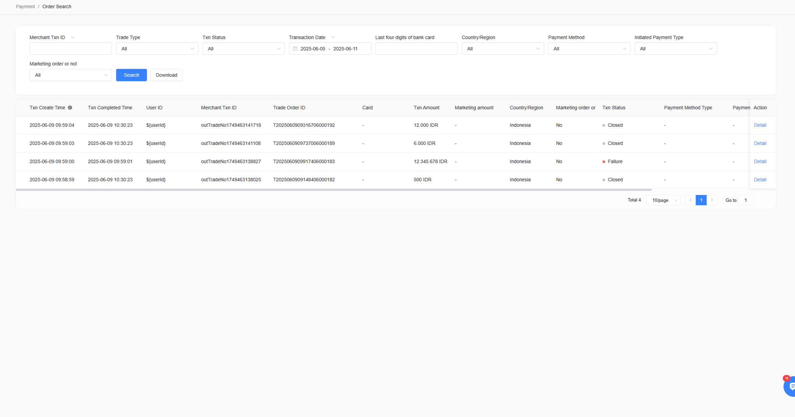Open Detail for order outTradeNo1749463141108
Viewport: 795px width, 417px height.
click(760, 143)
